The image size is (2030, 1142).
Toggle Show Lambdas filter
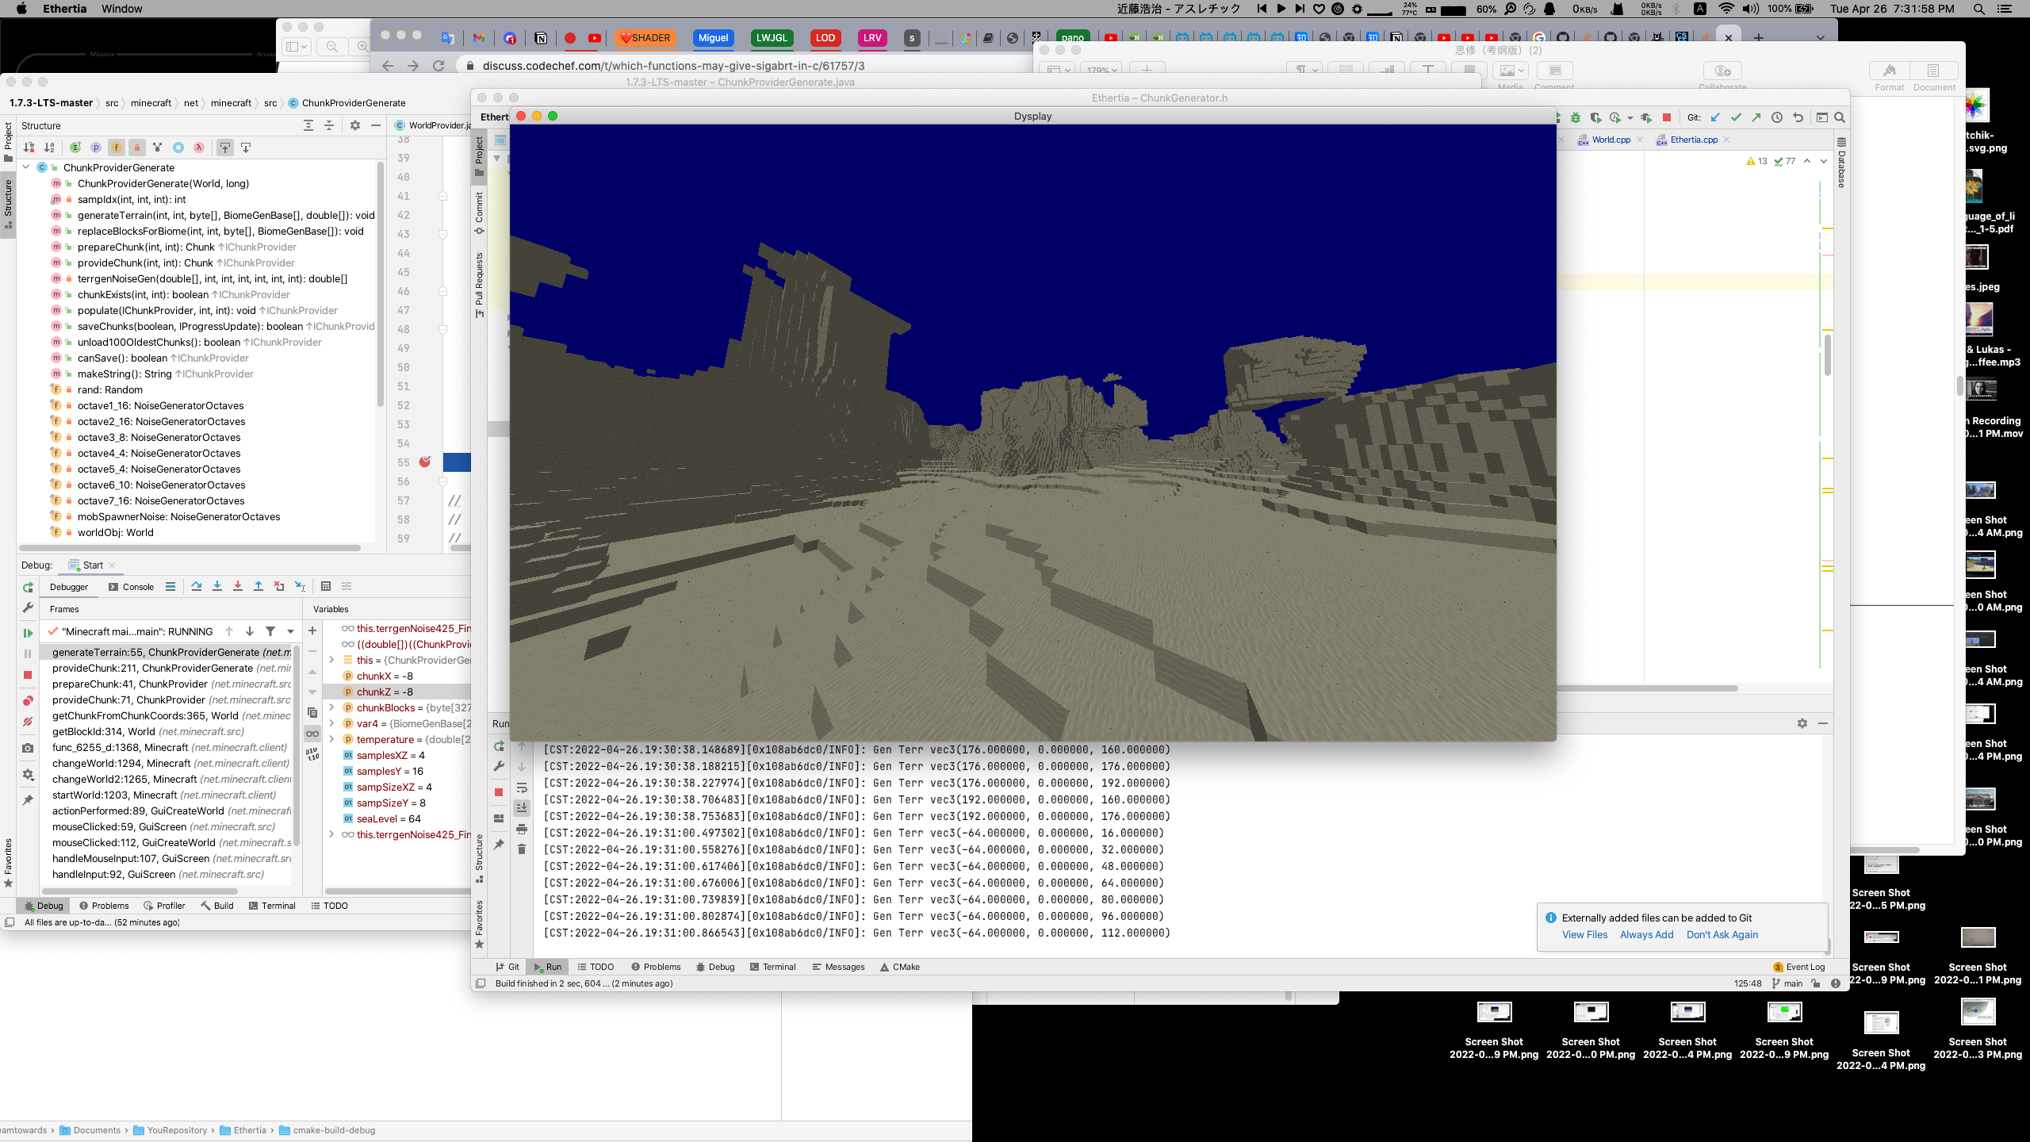click(199, 148)
